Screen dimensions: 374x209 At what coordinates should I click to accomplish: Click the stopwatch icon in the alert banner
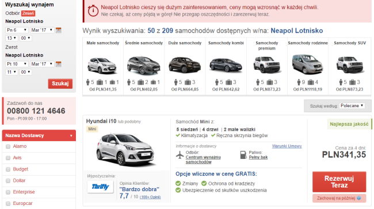tap(93, 11)
